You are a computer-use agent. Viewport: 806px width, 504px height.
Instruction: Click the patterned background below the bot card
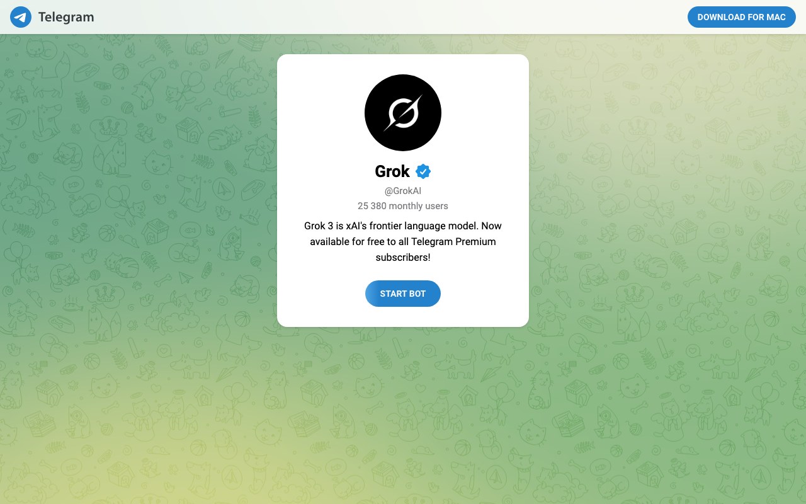click(x=403, y=416)
